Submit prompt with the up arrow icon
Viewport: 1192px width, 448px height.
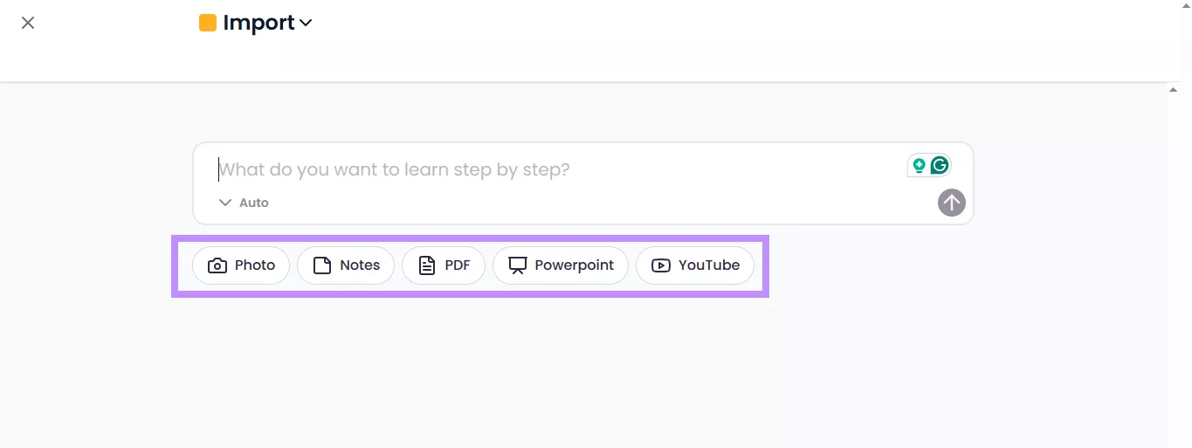point(952,203)
